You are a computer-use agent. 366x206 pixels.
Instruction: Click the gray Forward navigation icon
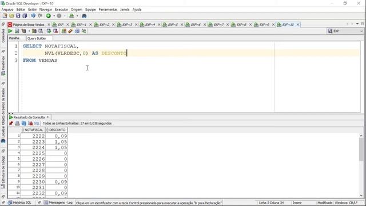point(59,16)
